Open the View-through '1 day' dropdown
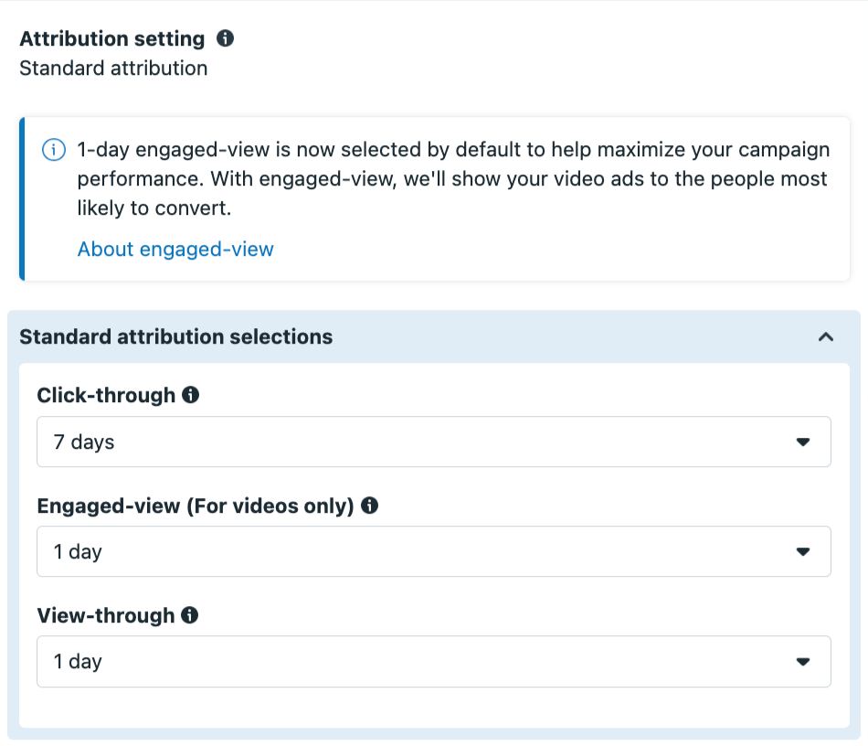The width and height of the screenshot is (868, 746). [x=433, y=661]
